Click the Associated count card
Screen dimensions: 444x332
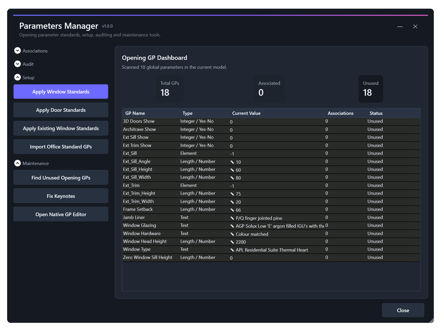pyautogui.click(x=269, y=89)
